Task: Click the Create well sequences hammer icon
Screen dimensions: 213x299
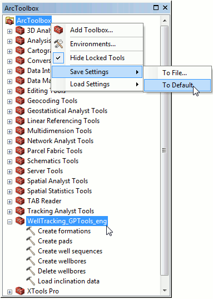Action: (31, 251)
